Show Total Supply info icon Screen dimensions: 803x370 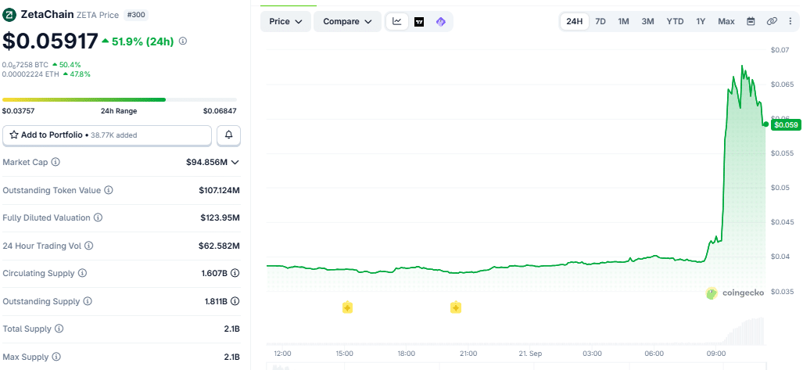(x=59, y=329)
